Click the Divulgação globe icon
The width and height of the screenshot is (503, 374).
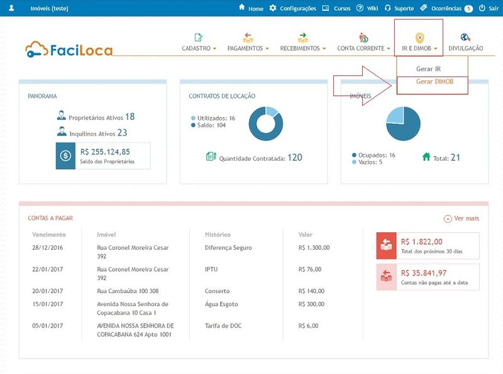coord(465,38)
